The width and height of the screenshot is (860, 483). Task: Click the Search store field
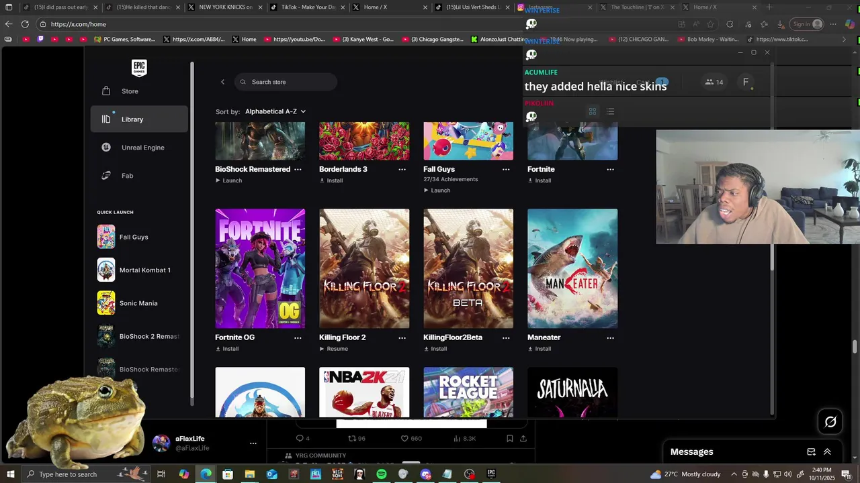(x=286, y=82)
